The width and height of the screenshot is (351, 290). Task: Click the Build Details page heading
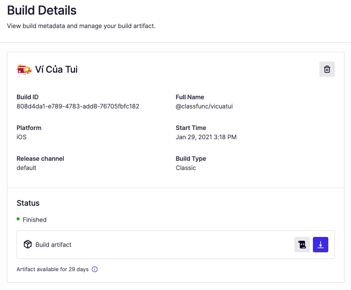point(42,10)
